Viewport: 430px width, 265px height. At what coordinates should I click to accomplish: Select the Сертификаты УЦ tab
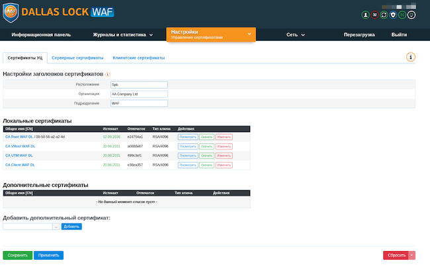25,57
